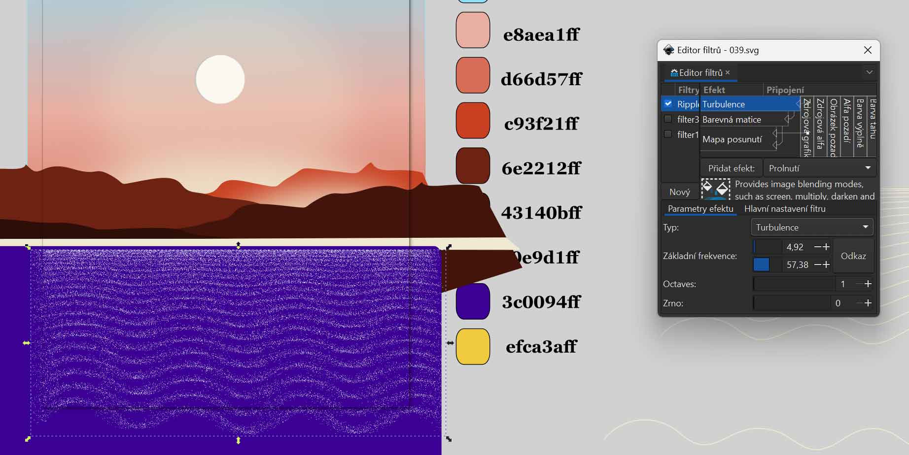Click the Turbulence effect output connector triangle
Screen dimensions: 909x455
797,104
